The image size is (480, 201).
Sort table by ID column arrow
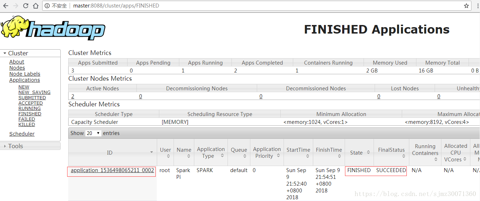(151, 152)
